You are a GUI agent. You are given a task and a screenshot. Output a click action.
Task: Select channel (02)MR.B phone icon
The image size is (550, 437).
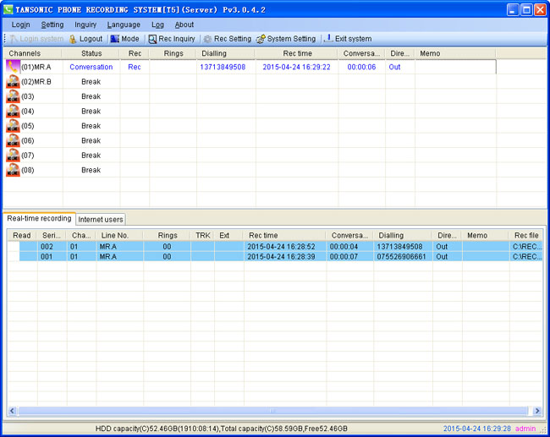pyautogui.click(x=13, y=82)
